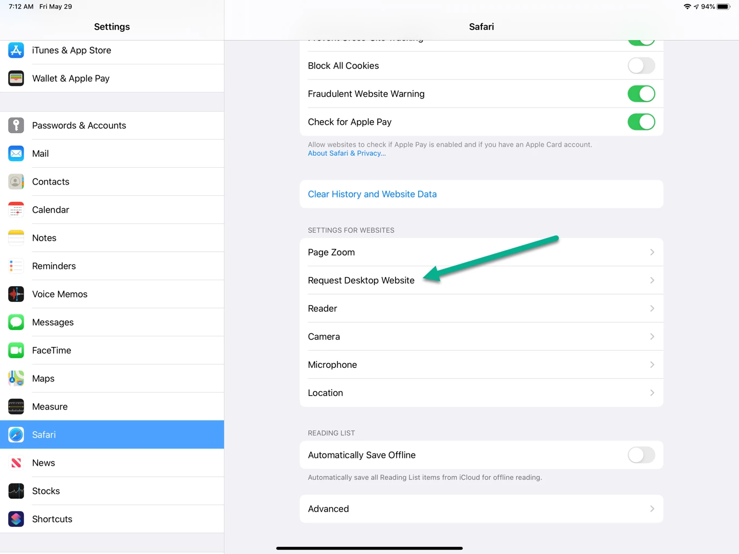The height and width of the screenshot is (554, 739).
Task: Tap the Maps label in sidebar
Action: 43,379
